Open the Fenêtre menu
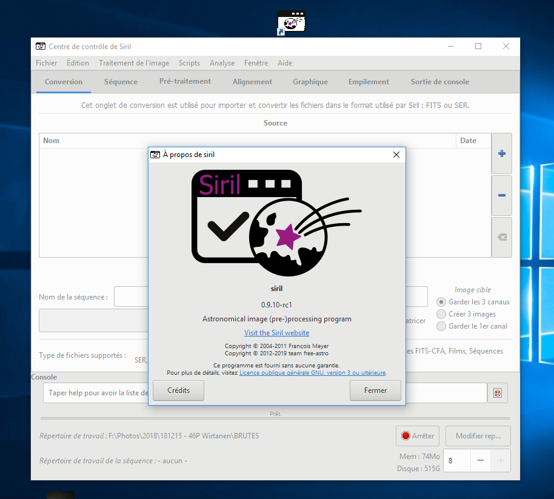This screenshot has width=554, height=499. click(x=256, y=63)
